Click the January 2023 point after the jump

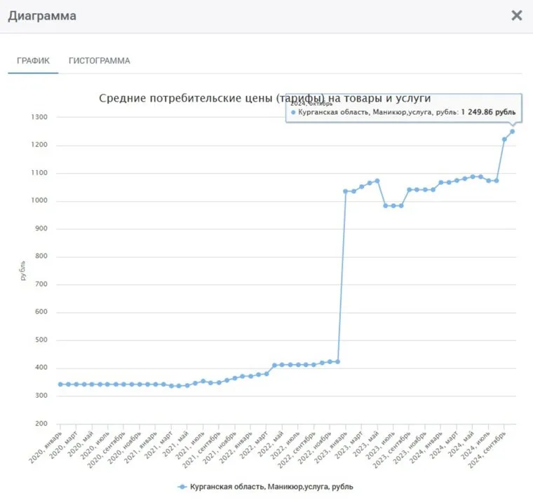[x=346, y=191]
